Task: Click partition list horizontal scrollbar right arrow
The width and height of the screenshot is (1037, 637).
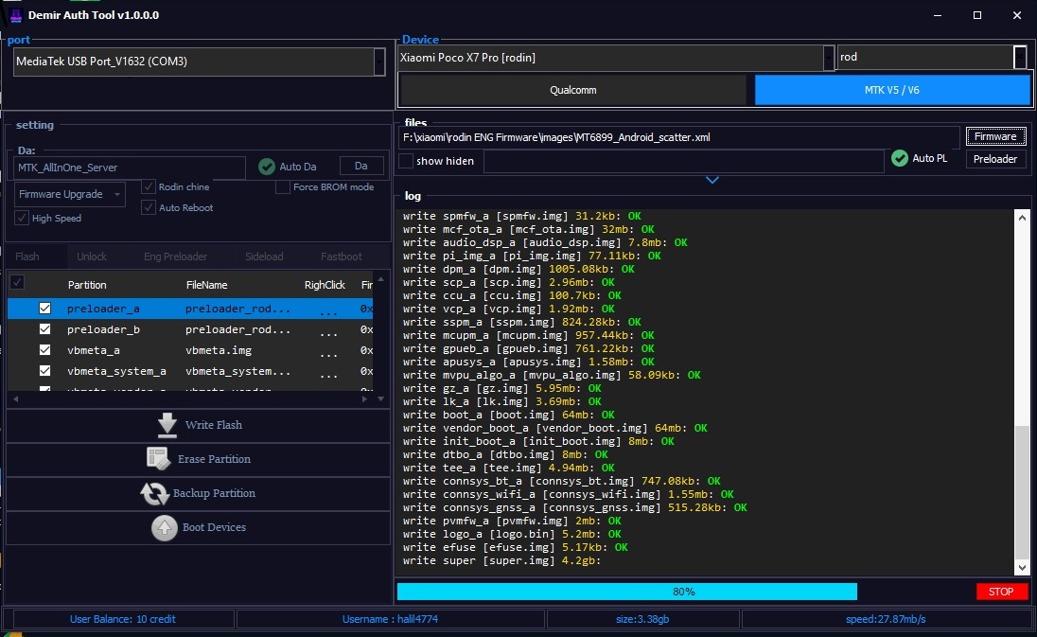Action: click(x=364, y=398)
